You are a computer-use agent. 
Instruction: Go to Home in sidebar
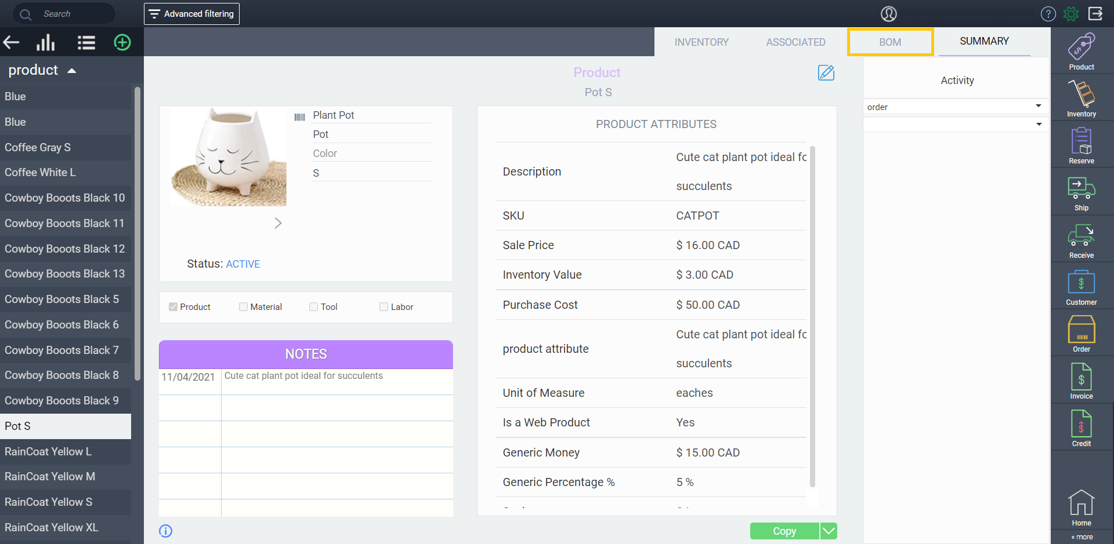click(1082, 508)
